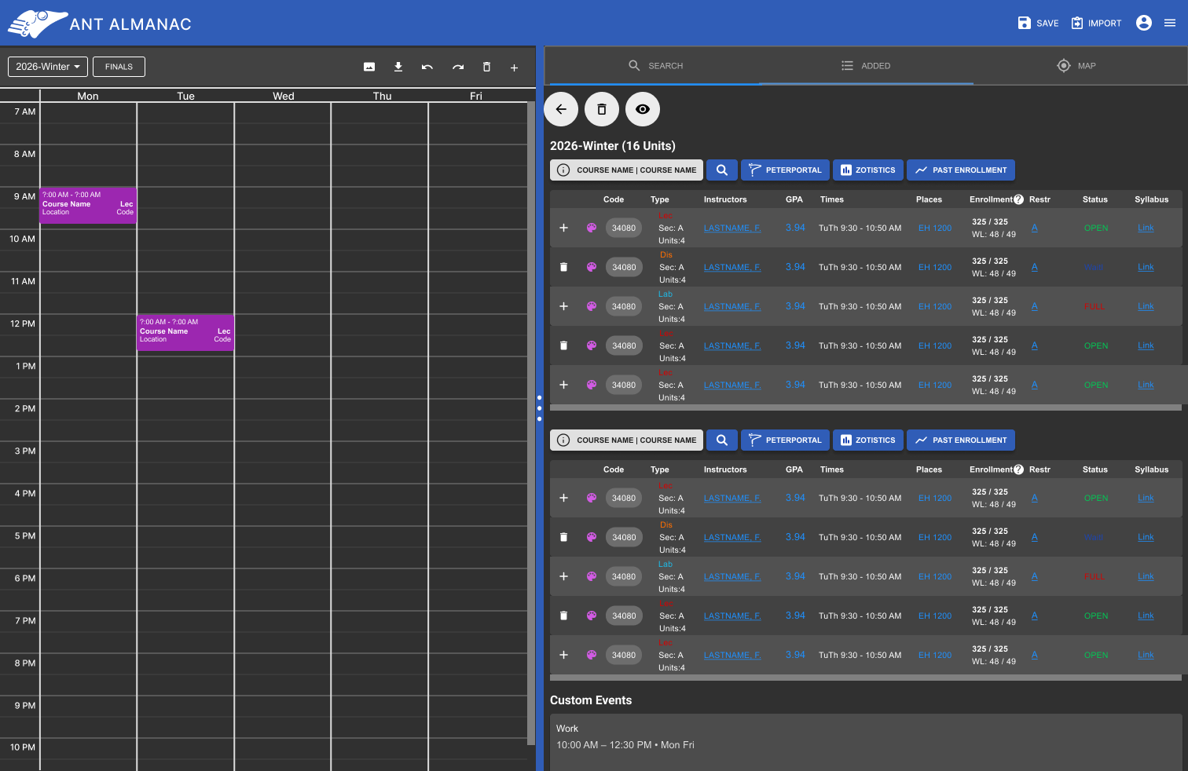Select the Work custom event card
1188x771 pixels.
pyautogui.click(x=866, y=742)
